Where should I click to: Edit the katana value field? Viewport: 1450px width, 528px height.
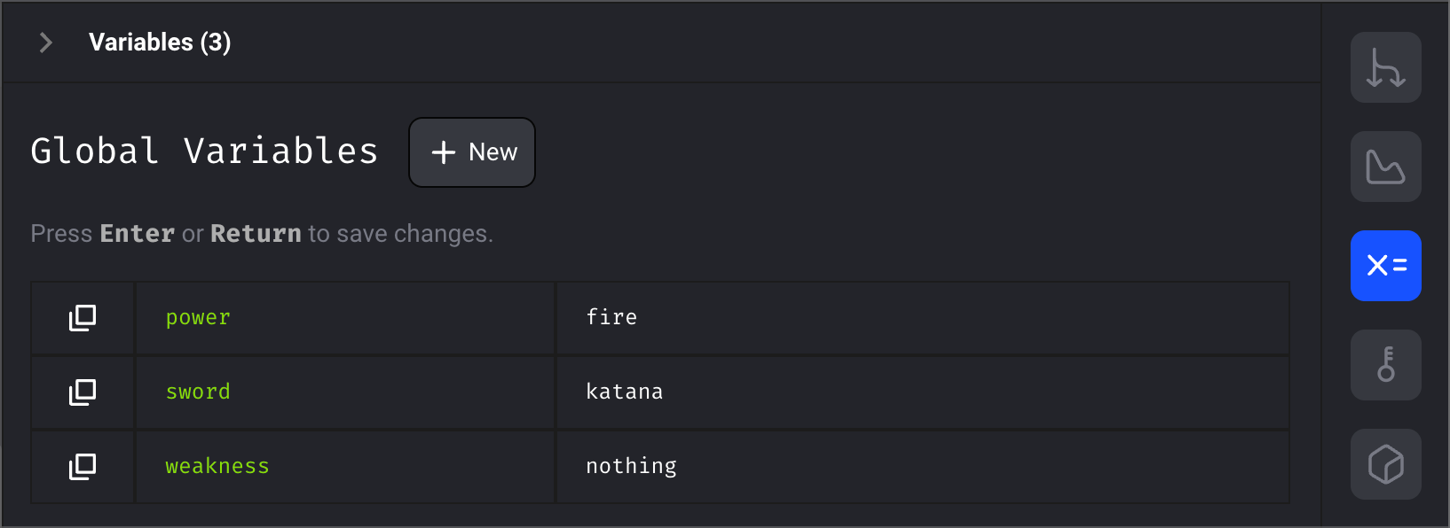coord(923,392)
